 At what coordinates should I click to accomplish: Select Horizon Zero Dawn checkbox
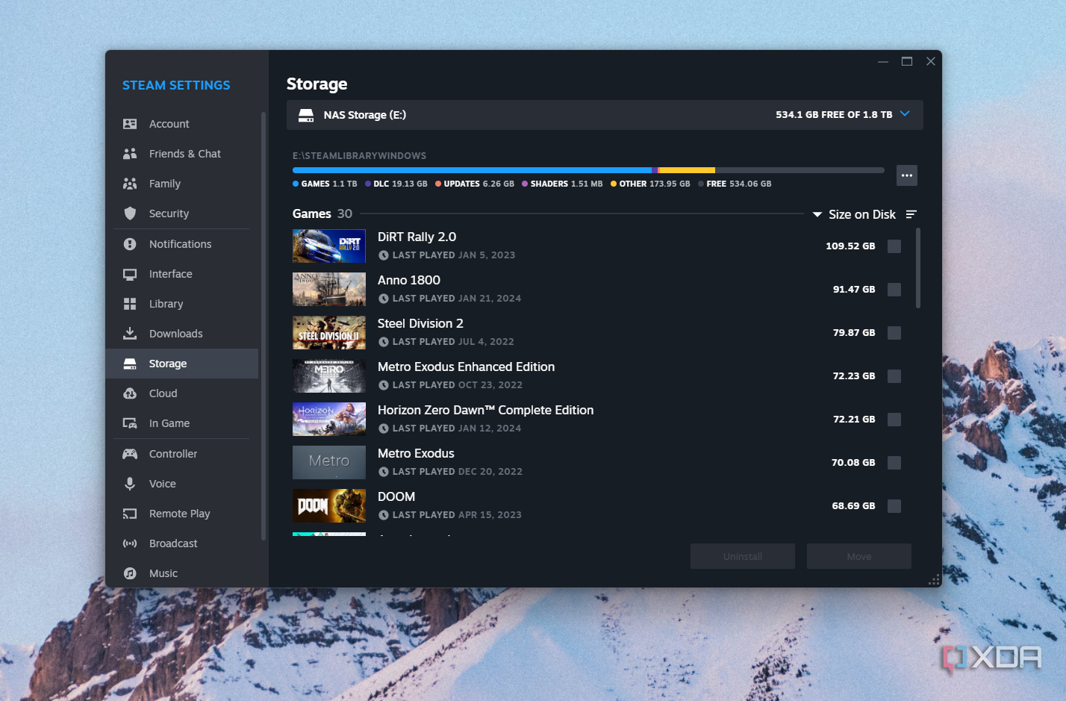pyautogui.click(x=894, y=420)
